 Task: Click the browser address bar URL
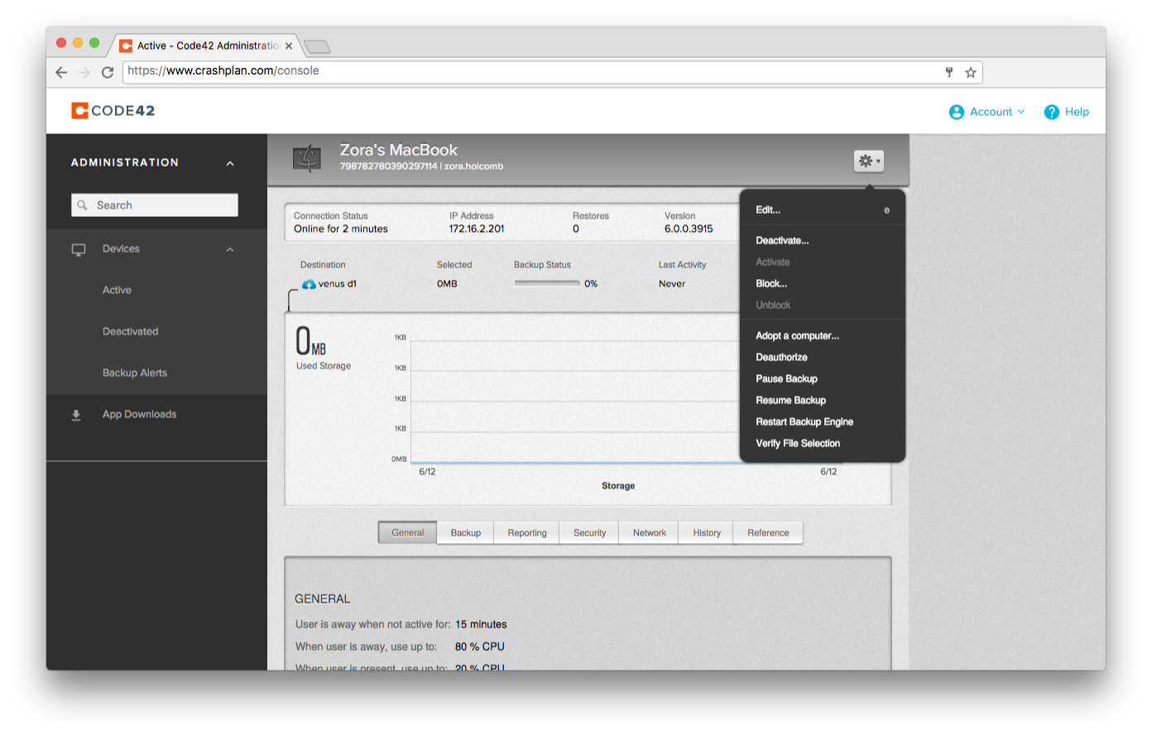click(223, 71)
